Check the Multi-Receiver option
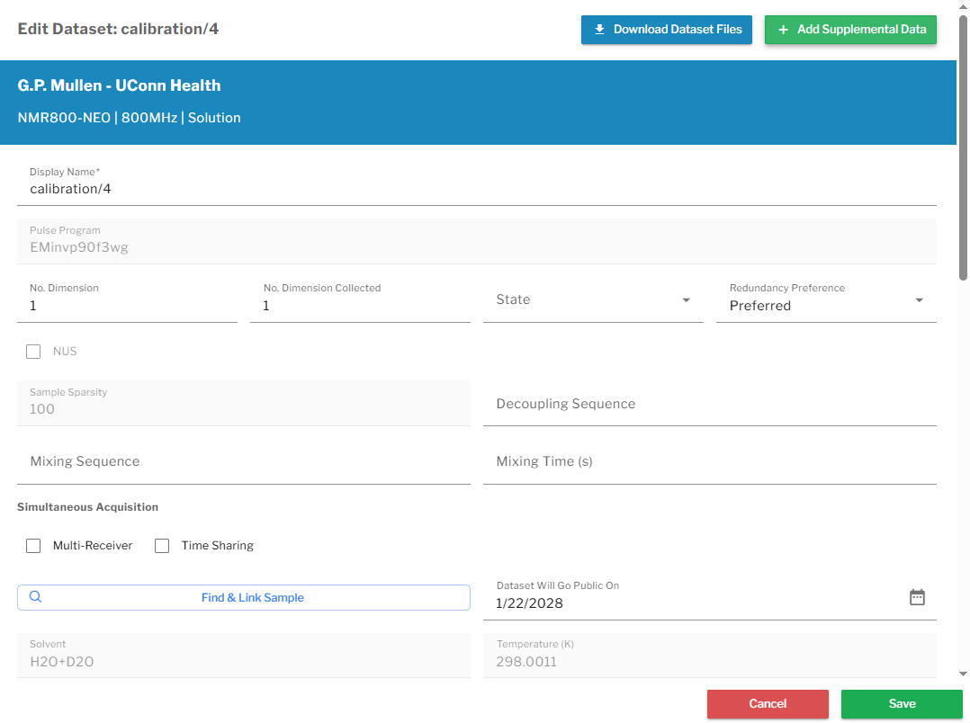 (x=33, y=546)
